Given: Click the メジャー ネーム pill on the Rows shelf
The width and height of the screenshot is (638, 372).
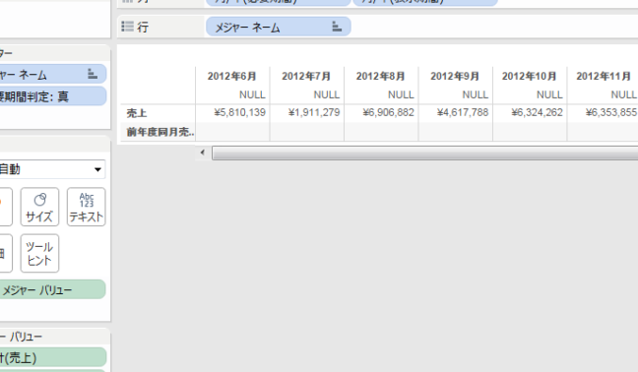Looking at the screenshot, I should point(278,27).
